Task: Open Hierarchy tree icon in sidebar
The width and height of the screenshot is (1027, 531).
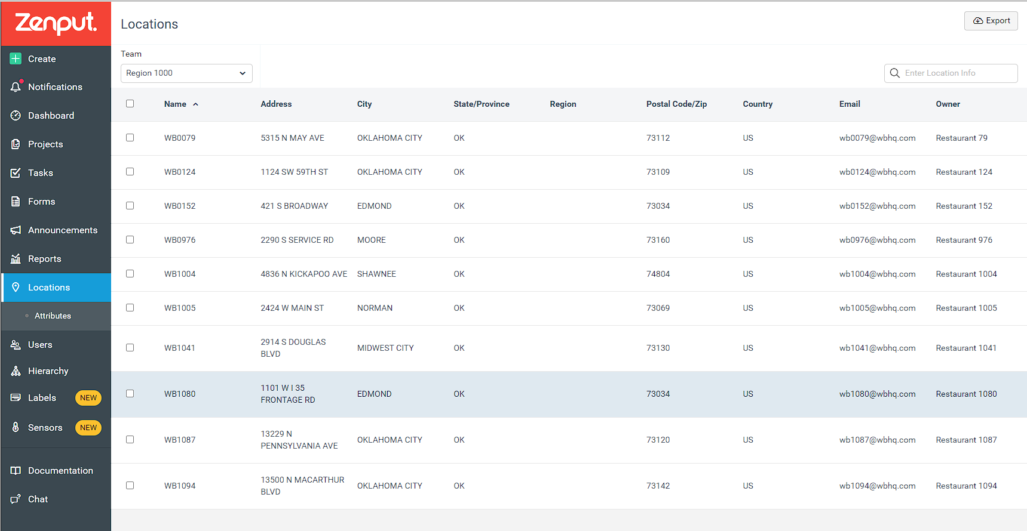Action: (x=16, y=371)
